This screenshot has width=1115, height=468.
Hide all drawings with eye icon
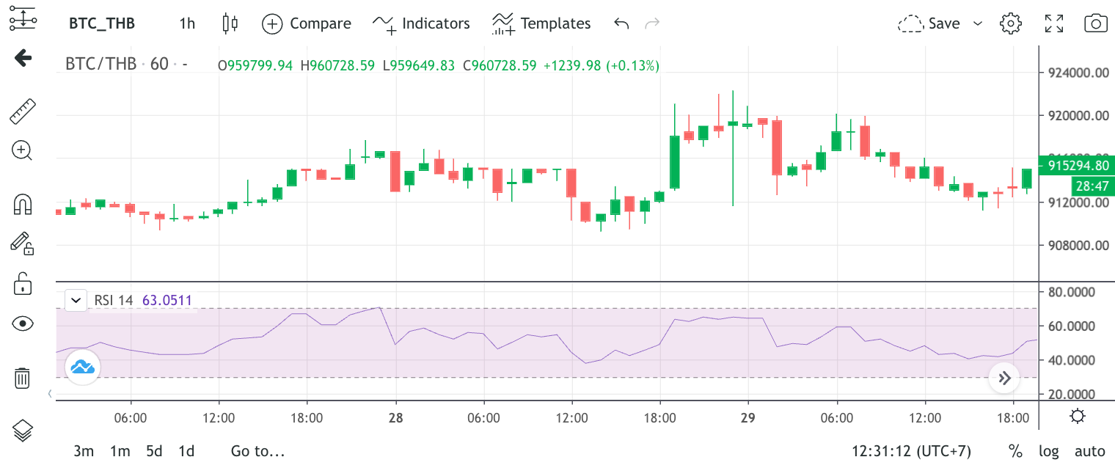coord(23,323)
